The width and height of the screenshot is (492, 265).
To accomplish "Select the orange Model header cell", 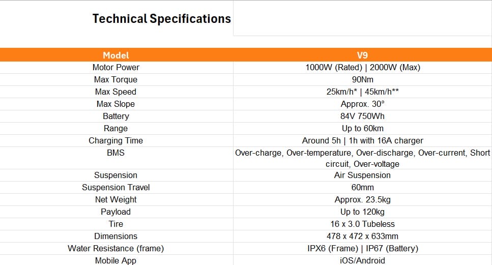I will [x=116, y=55].
